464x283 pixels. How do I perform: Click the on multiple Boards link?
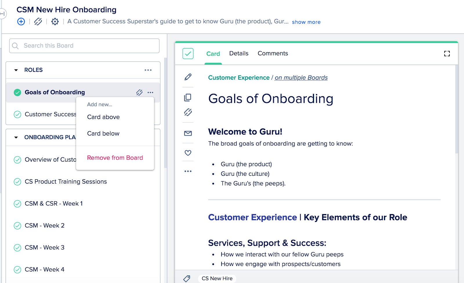(x=301, y=78)
